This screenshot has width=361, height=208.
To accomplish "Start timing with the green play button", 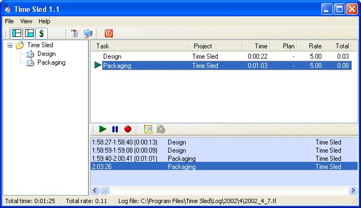I will coord(103,129).
